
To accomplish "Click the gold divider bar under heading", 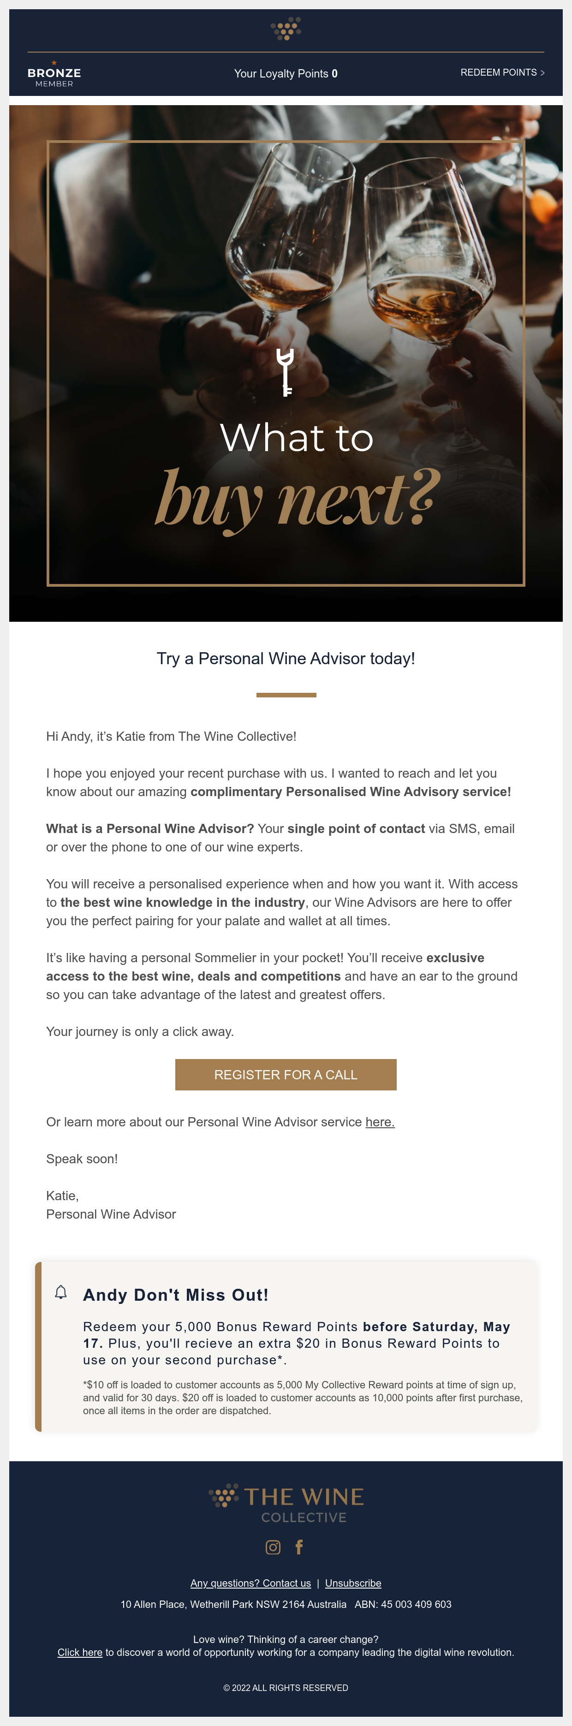I will point(286,695).
